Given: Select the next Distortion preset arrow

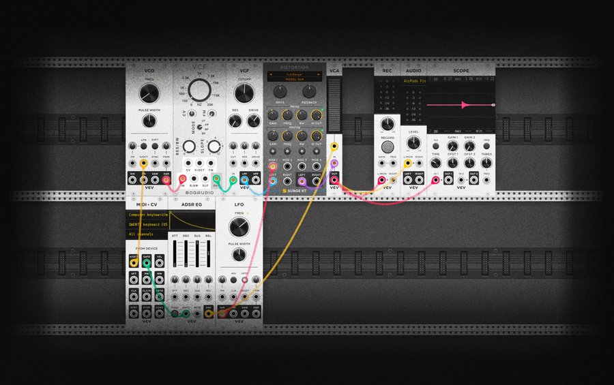Looking at the screenshot, I should coord(319,74).
